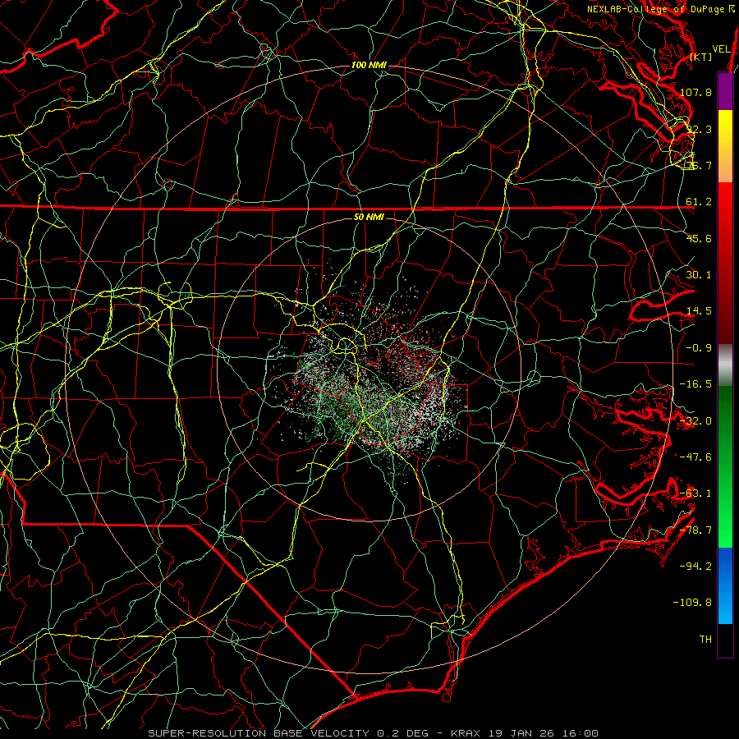This screenshot has height=739, width=739.
Task: Select the 107.8 velocity scale value
Action: [695, 92]
